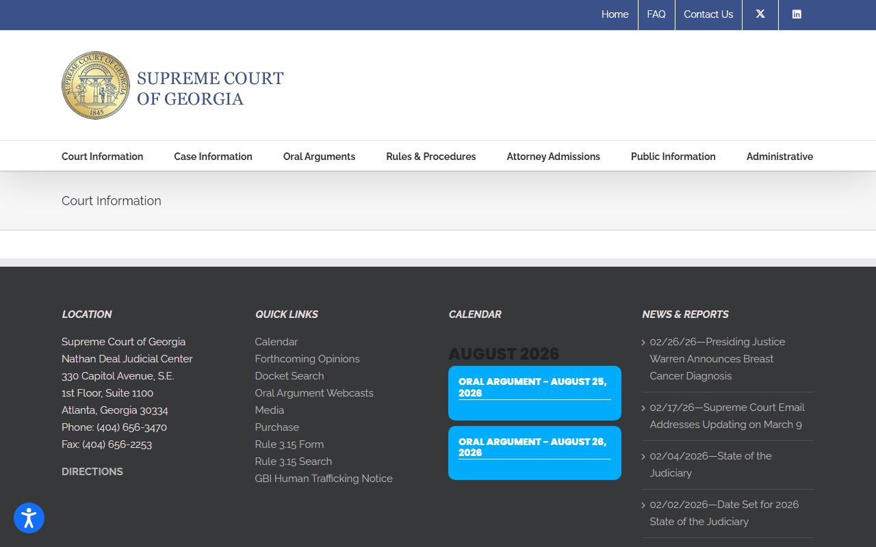Click the AUGUST 2026 calendar heading
Image resolution: width=876 pixels, height=547 pixels.
pos(504,353)
